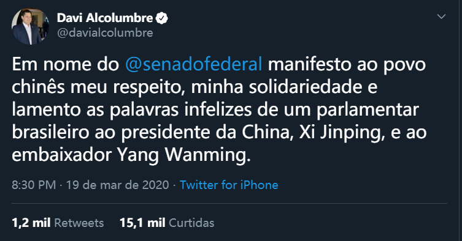Click the 8:30 PM timestamp

[x=34, y=185]
